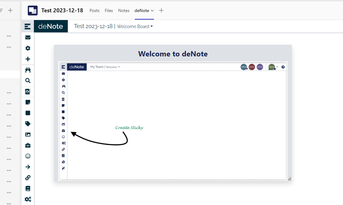Open the magnifying glass search tool
Viewport: 343px width, 205px height.
click(x=28, y=81)
